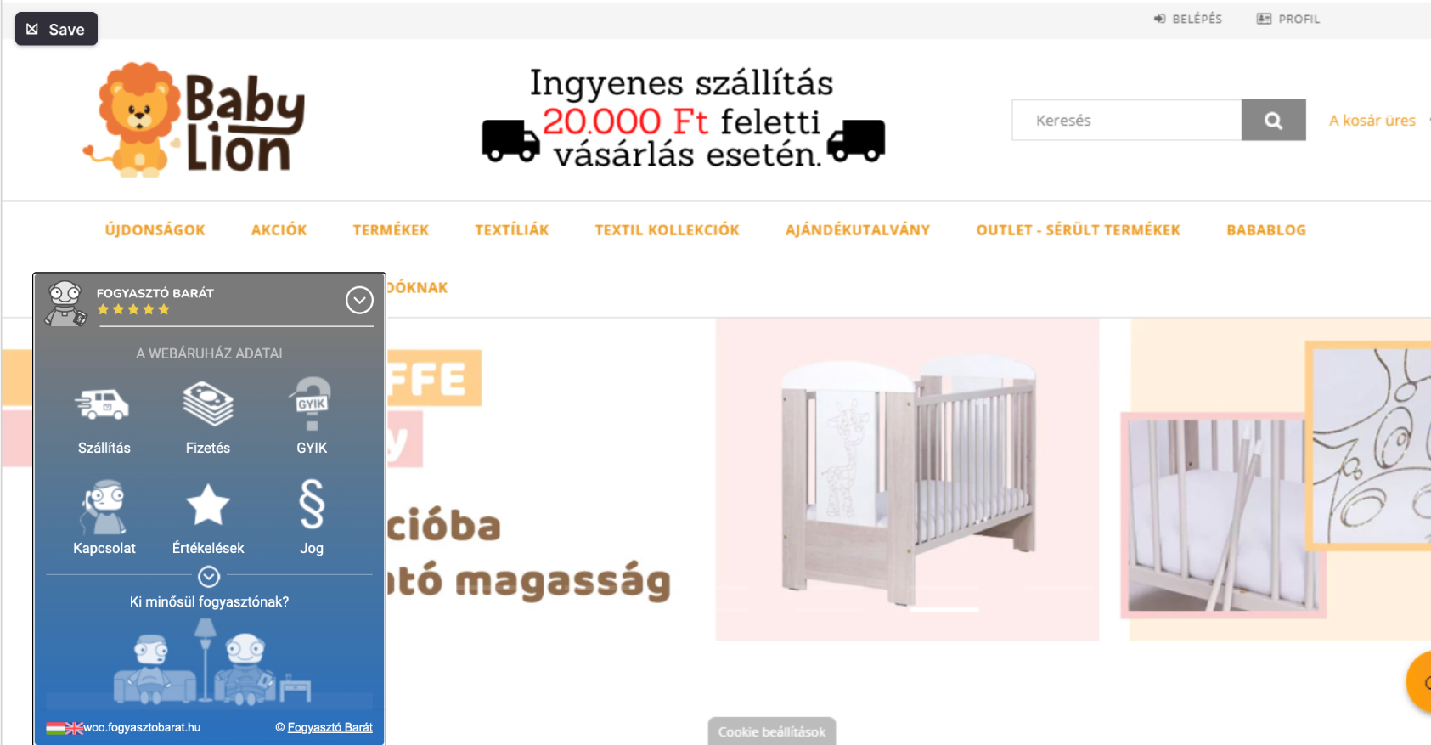Open the Kapcsolat contact icon
Viewport: 1431px width, 745px height.
point(104,506)
